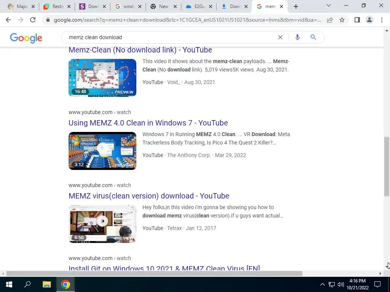390x292 pixels.
Task: Click the address bar URL
Action: (187, 20)
